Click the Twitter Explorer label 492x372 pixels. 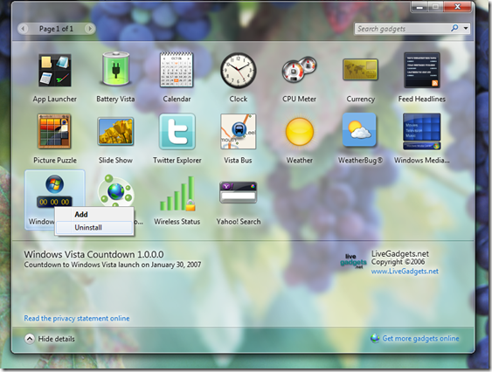click(177, 161)
